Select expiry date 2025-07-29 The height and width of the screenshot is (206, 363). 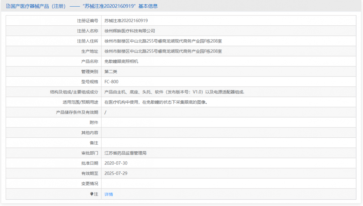(x=116, y=173)
